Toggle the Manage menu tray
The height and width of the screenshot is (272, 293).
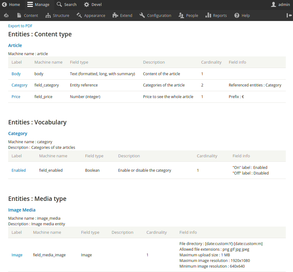click(38, 5)
